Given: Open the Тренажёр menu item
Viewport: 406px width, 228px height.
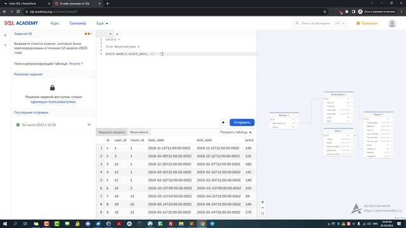Looking at the screenshot, I should (77, 23).
